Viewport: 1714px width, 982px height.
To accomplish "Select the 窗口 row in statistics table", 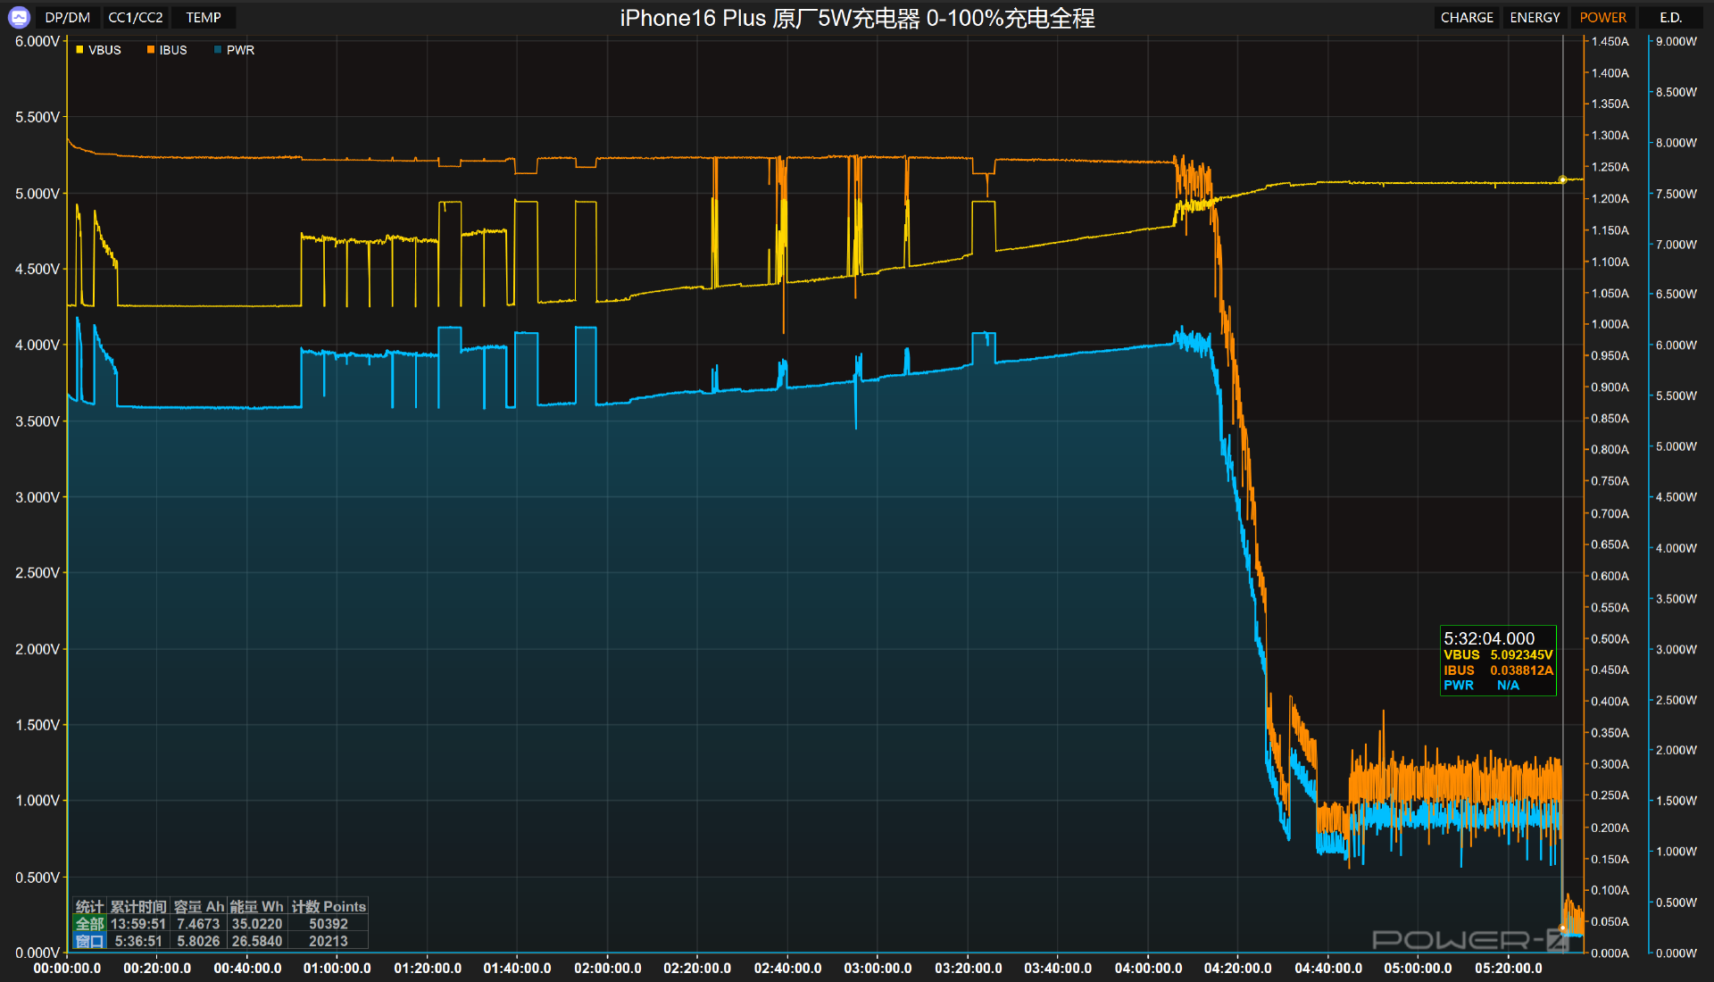I will (220, 941).
